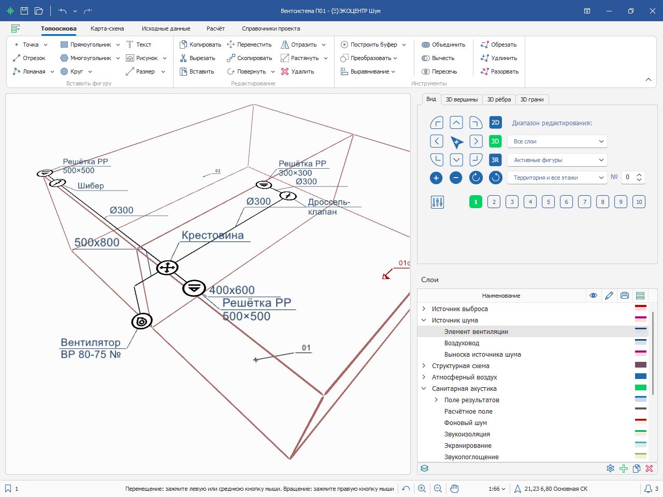
Task: Click the Атмосферный воздух blue color swatch
Action: tap(641, 377)
